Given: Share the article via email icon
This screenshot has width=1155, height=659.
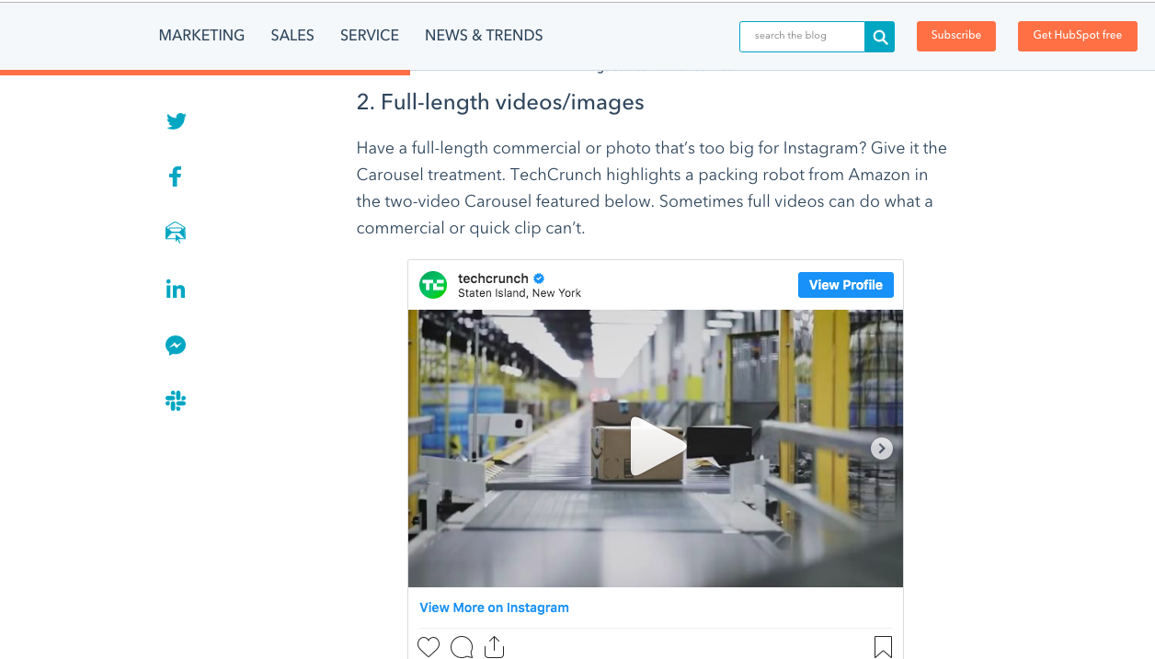Looking at the screenshot, I should pyautogui.click(x=176, y=233).
